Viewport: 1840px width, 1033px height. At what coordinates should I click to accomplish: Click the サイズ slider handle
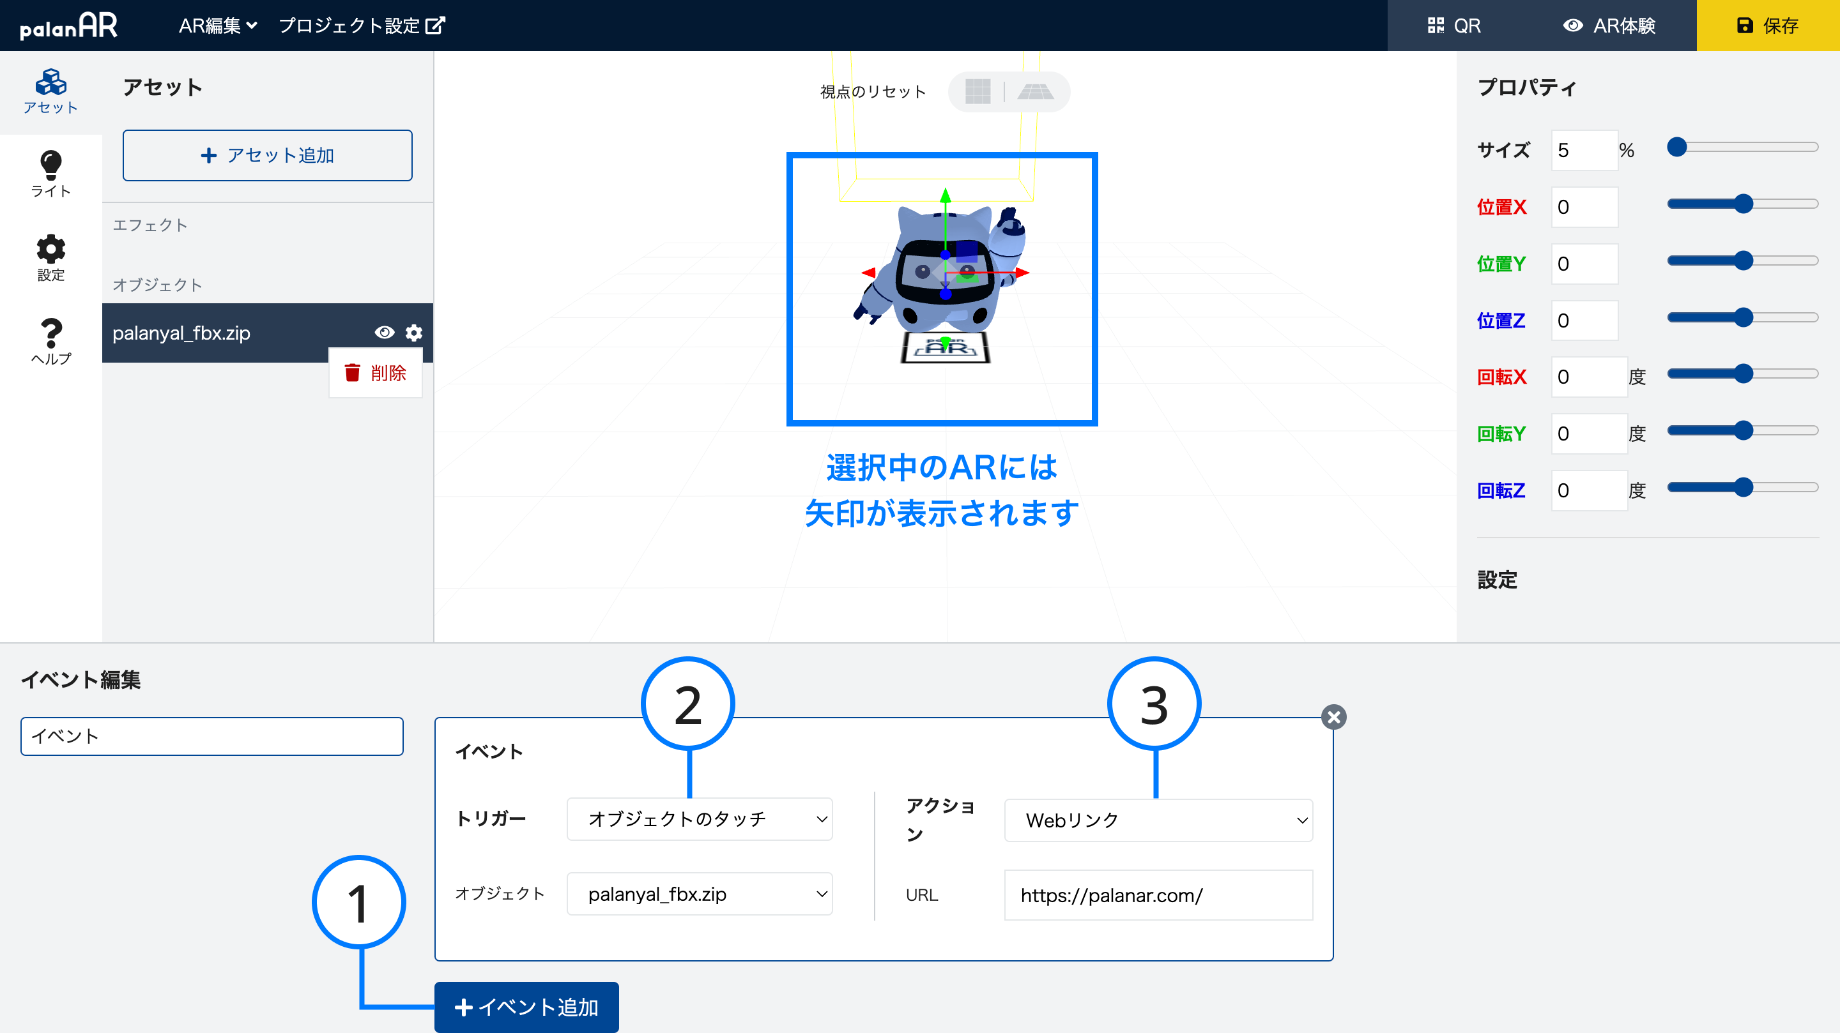(1676, 147)
